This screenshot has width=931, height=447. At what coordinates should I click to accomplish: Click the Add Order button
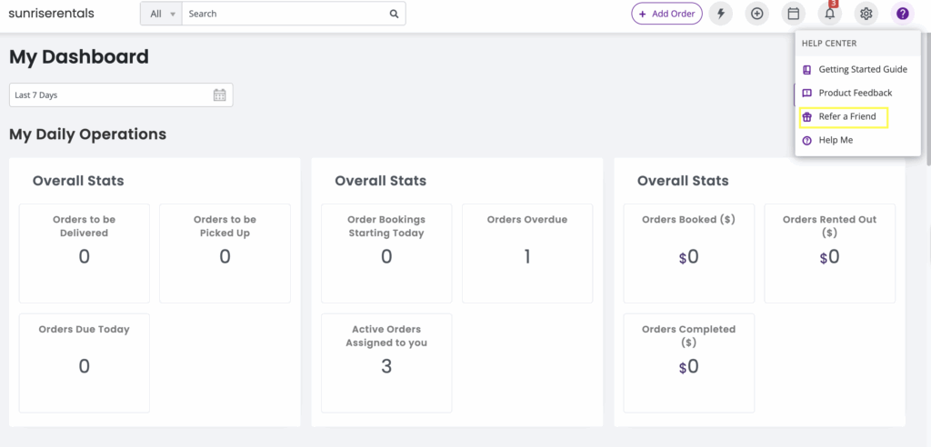[667, 14]
